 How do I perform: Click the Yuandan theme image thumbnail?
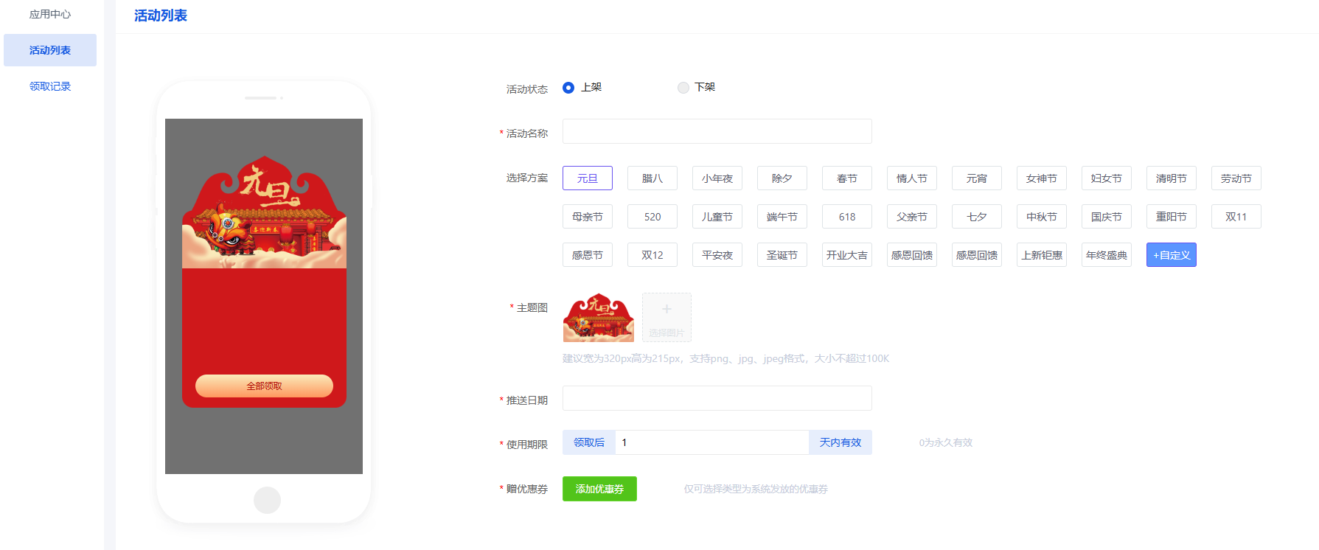(598, 318)
